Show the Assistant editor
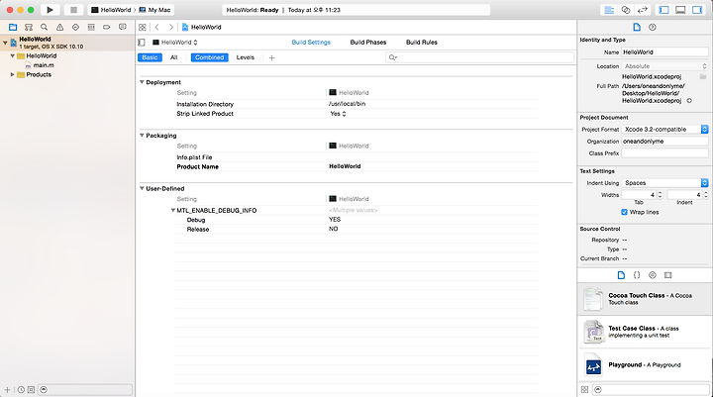 tap(626, 10)
